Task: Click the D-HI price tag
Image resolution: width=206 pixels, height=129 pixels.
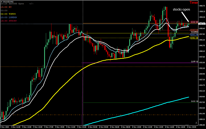Action: coord(194,22)
